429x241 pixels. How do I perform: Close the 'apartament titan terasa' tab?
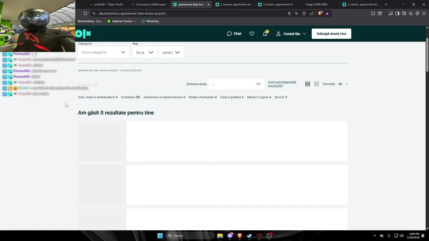pyautogui.click(x=208, y=4)
